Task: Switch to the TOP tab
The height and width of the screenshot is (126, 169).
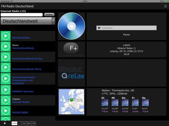Action: [x=33, y=123]
